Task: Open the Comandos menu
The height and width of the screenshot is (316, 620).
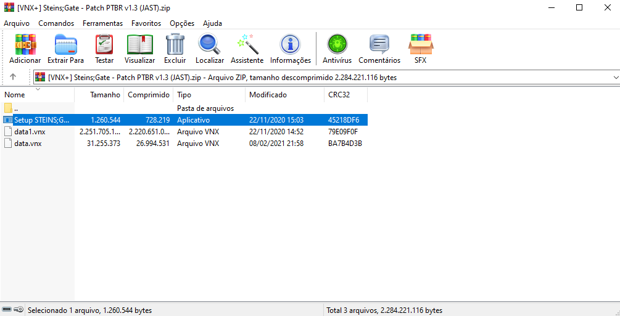Action: [x=56, y=23]
